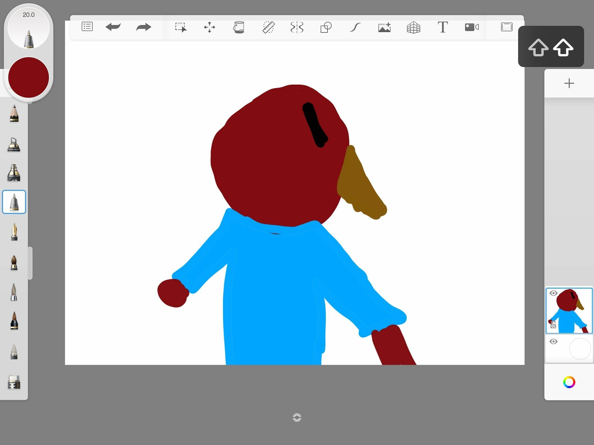This screenshot has width=594, height=445.
Task: Open the Draw Styles shapes tool
Action: (x=326, y=27)
